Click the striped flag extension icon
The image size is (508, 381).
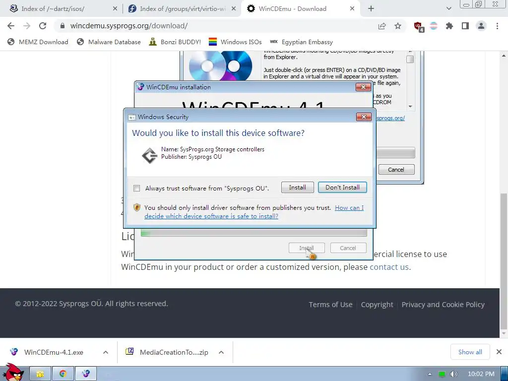click(434, 26)
